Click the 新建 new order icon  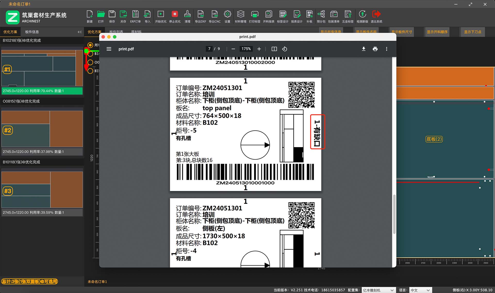pyautogui.click(x=90, y=16)
